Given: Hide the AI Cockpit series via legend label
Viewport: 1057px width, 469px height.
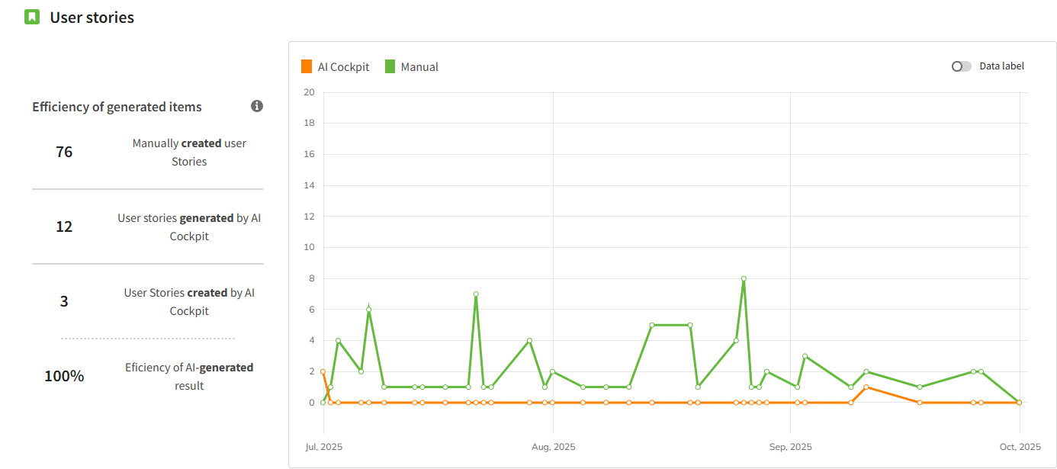Looking at the screenshot, I should coord(343,67).
